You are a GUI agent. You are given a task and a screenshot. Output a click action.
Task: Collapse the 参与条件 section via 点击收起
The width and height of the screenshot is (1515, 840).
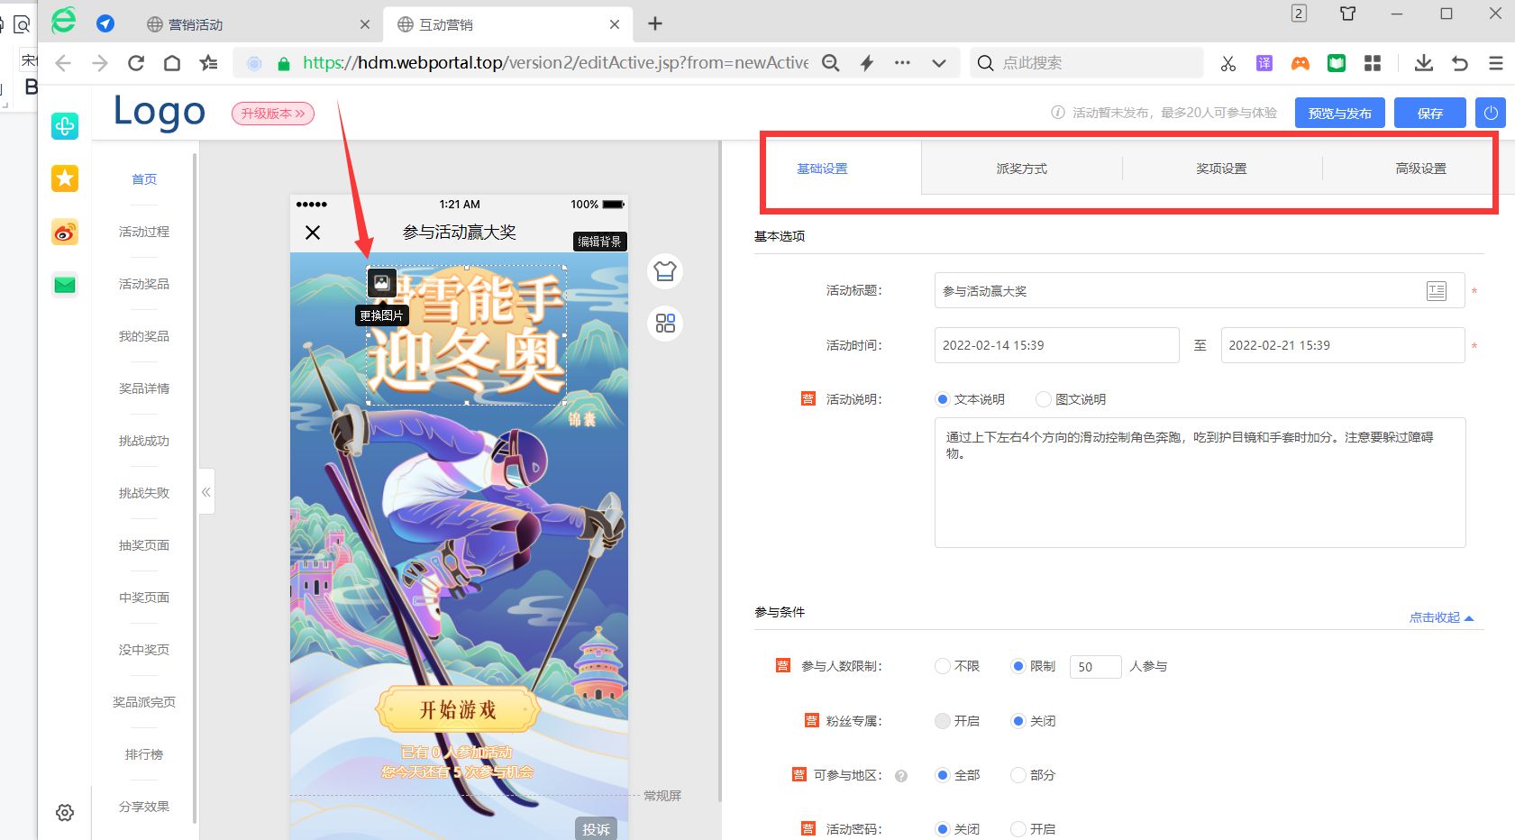click(x=1436, y=617)
